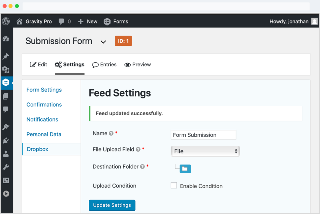This screenshot has height=214, width=320.
Task: Open the Media library icon
Action: pos(6,70)
